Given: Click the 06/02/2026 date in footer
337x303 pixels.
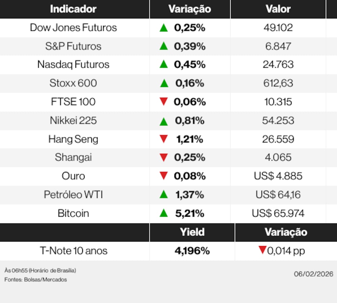Looking at the screenshot, I should tap(313, 274).
